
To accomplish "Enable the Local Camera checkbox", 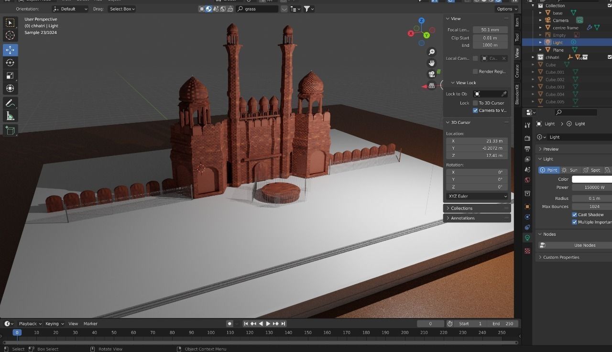I will tap(475, 58).
